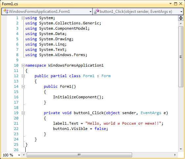Image resolution: width=185 pixels, height=159 pixels.
Task: Click on 'System.Data' on line 4
Action: click(52, 34)
